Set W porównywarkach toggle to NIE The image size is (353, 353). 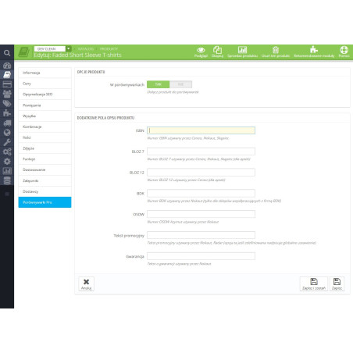180,84
